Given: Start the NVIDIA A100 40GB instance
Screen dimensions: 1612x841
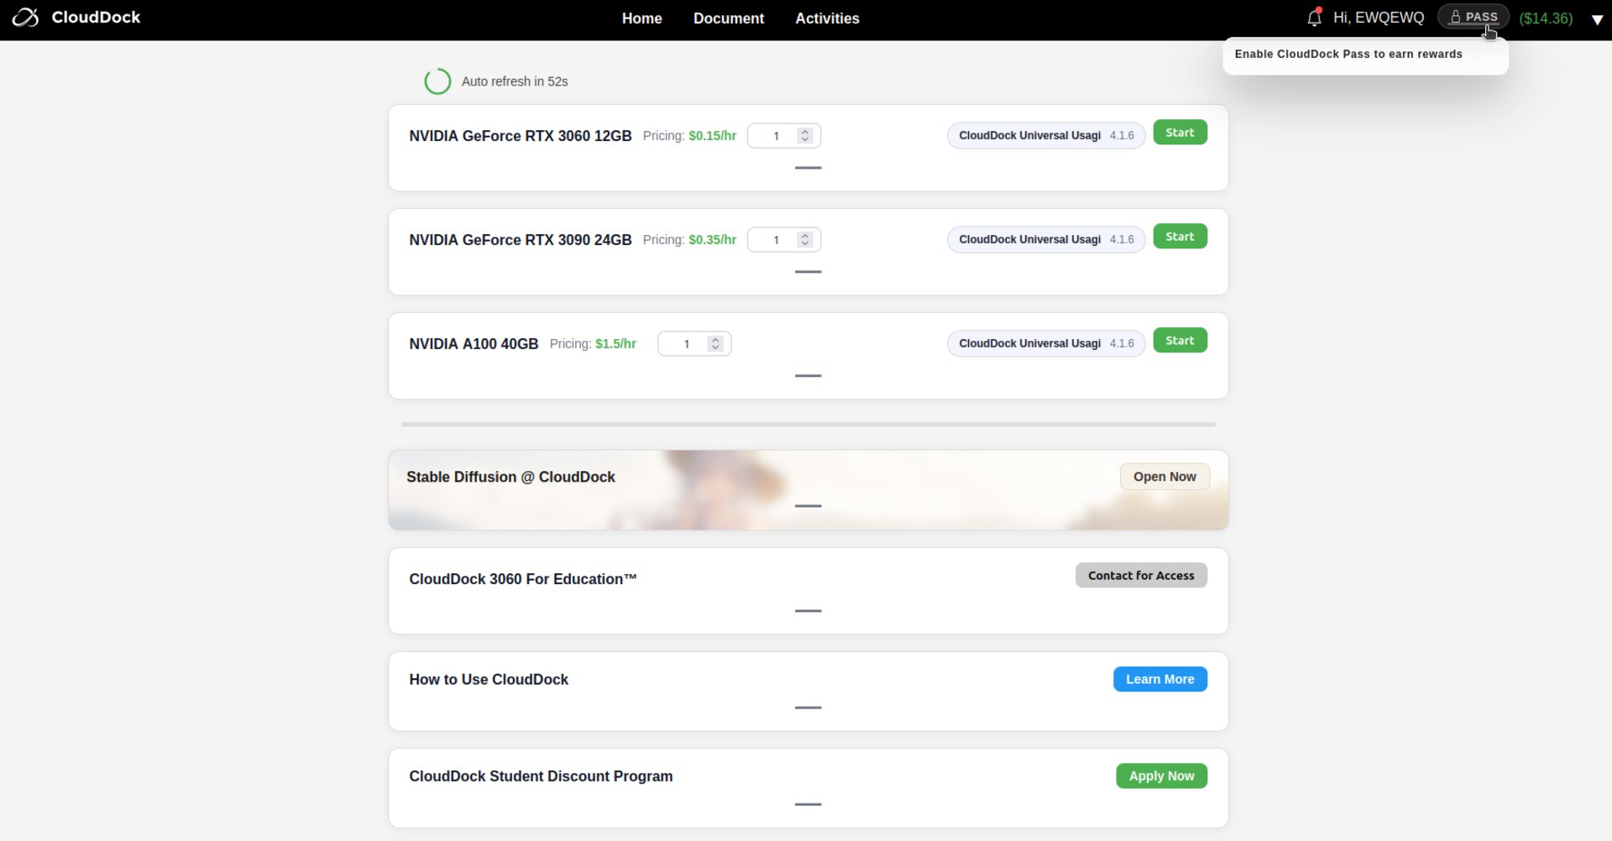Looking at the screenshot, I should [x=1180, y=341].
